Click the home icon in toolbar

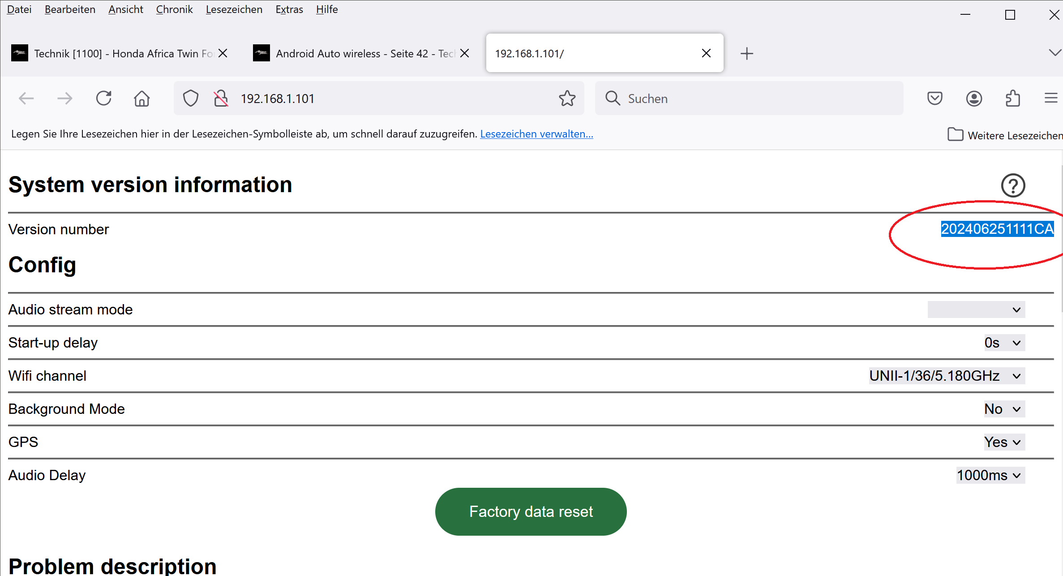[x=142, y=98]
